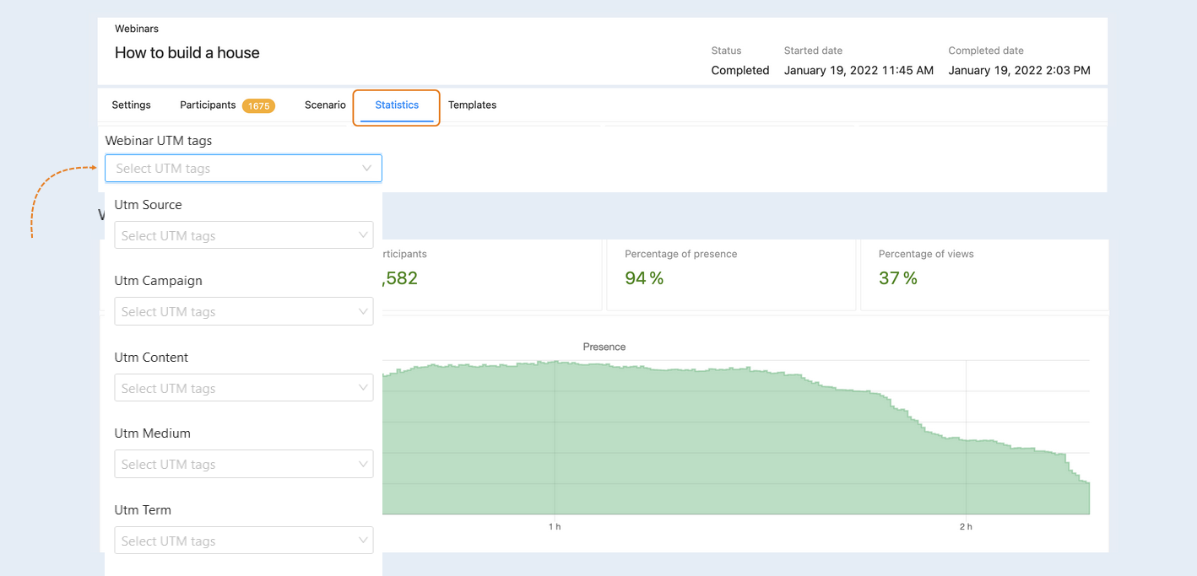Open the Utm Source select box

click(244, 235)
